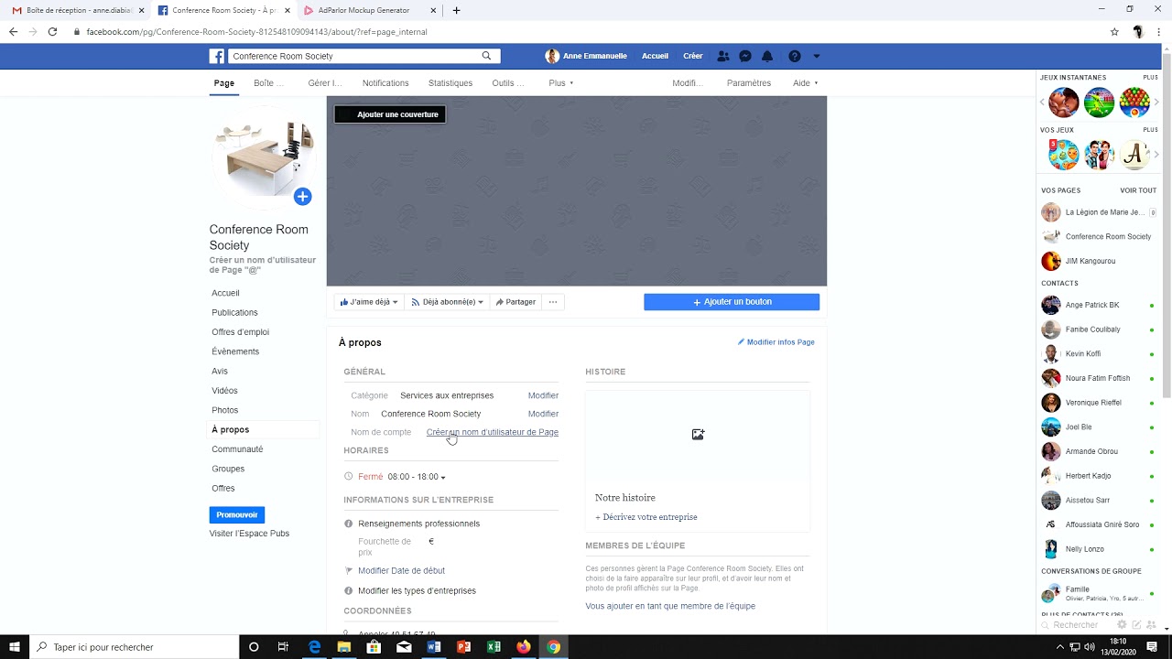Image resolution: width=1172 pixels, height=659 pixels.
Task: Select Communauté in the left sidebar
Action: [x=237, y=449]
